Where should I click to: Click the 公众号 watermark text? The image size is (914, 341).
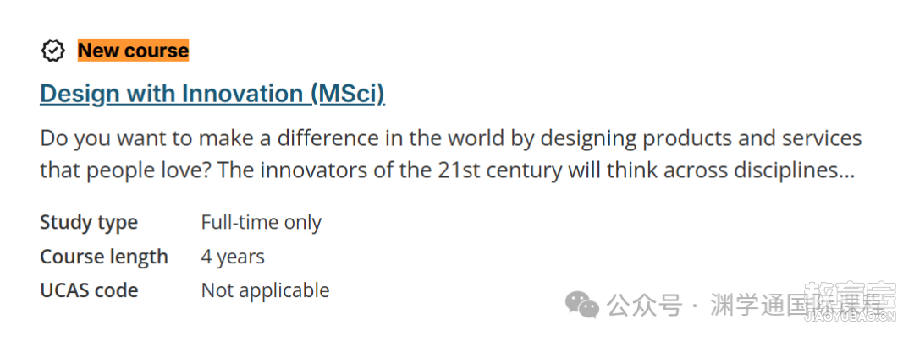[643, 305]
